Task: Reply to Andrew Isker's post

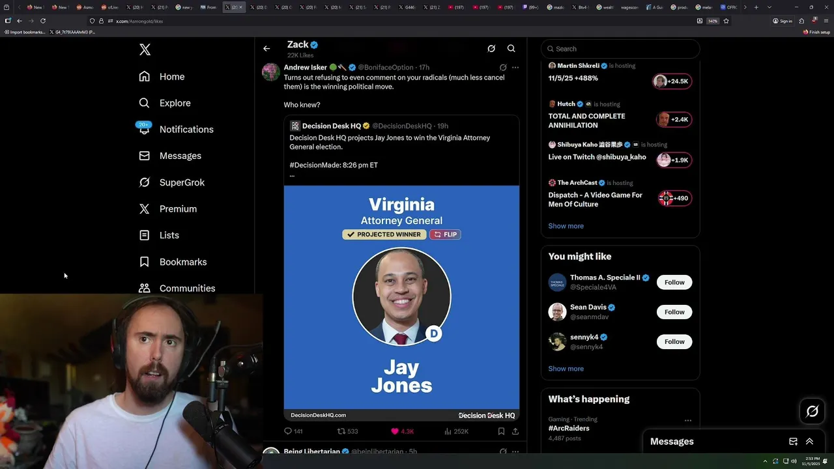Action: 293,431
